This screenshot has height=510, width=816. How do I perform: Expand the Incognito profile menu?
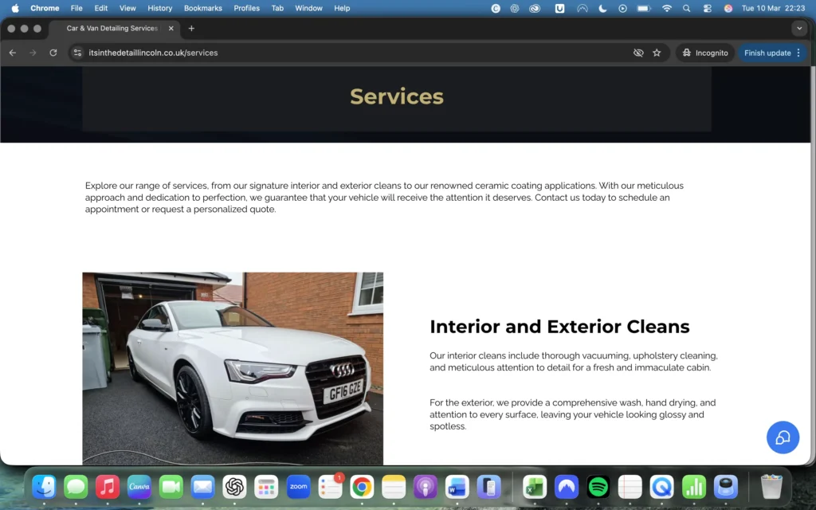pyautogui.click(x=704, y=53)
